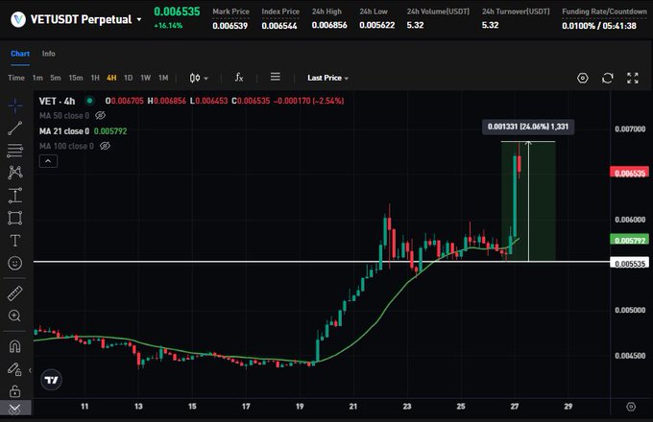Click date 19 on time axis
The image size is (653, 422).
pyautogui.click(x=300, y=407)
